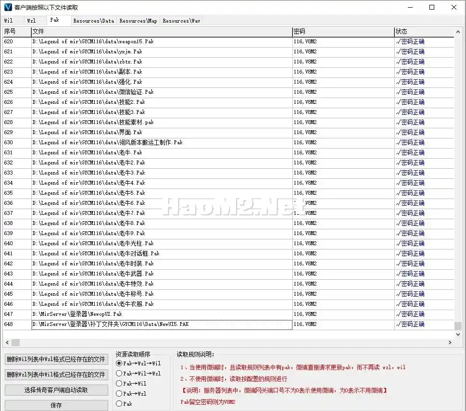Click the 状态 column header
The height and width of the screenshot is (411, 466).
click(x=424, y=31)
